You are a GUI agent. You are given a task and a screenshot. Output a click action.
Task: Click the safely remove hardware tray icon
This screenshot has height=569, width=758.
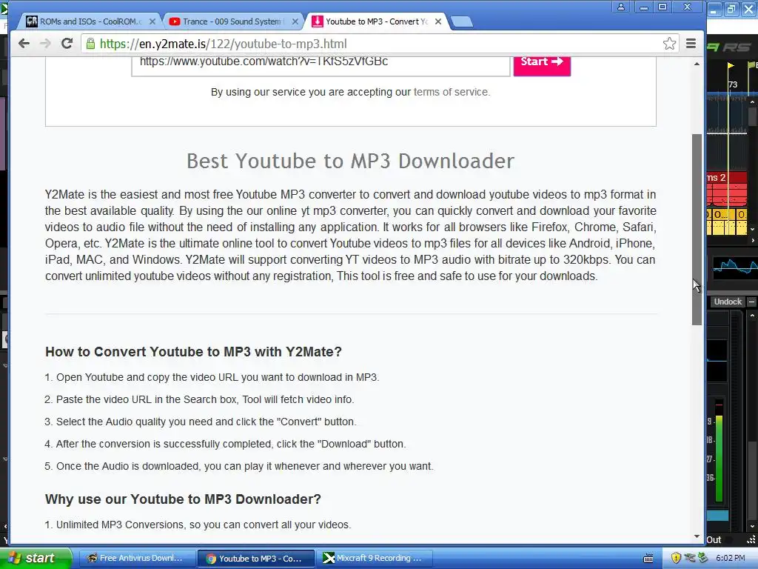tap(702, 558)
